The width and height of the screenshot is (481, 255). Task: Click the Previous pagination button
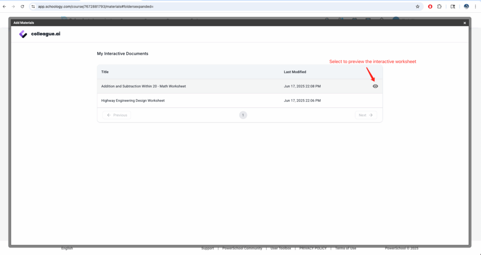116,115
